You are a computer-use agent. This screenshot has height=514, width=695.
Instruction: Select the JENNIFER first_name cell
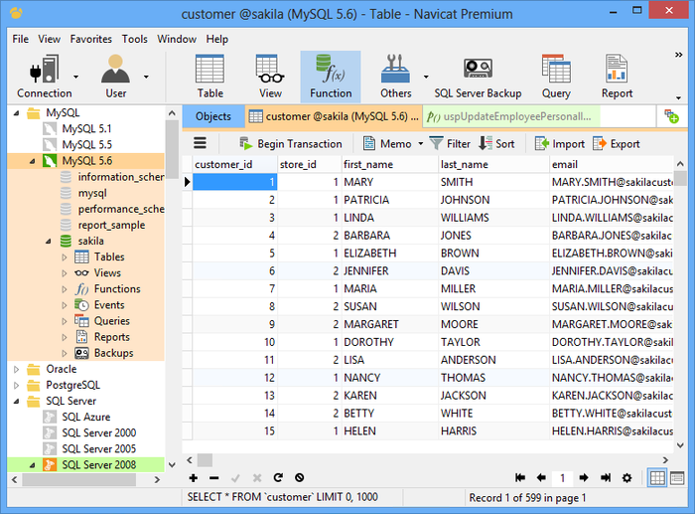coord(390,270)
